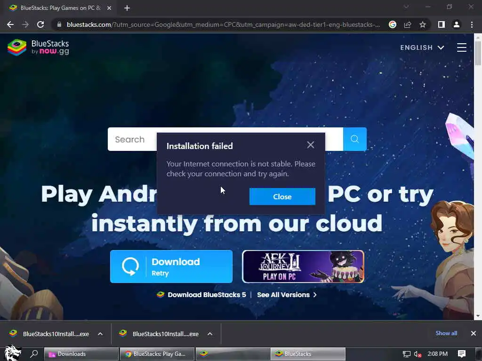Click the address bar URL

tap(223, 24)
